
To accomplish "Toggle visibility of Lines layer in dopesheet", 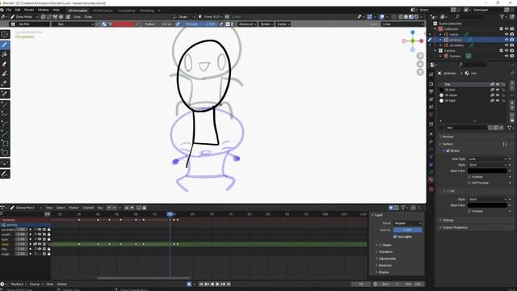I will [40, 244].
